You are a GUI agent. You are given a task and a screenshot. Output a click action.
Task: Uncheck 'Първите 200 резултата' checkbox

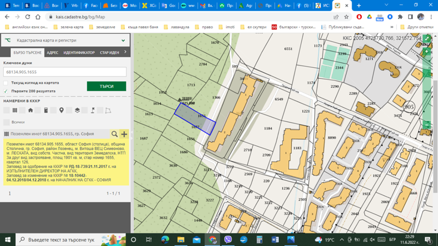7,91
